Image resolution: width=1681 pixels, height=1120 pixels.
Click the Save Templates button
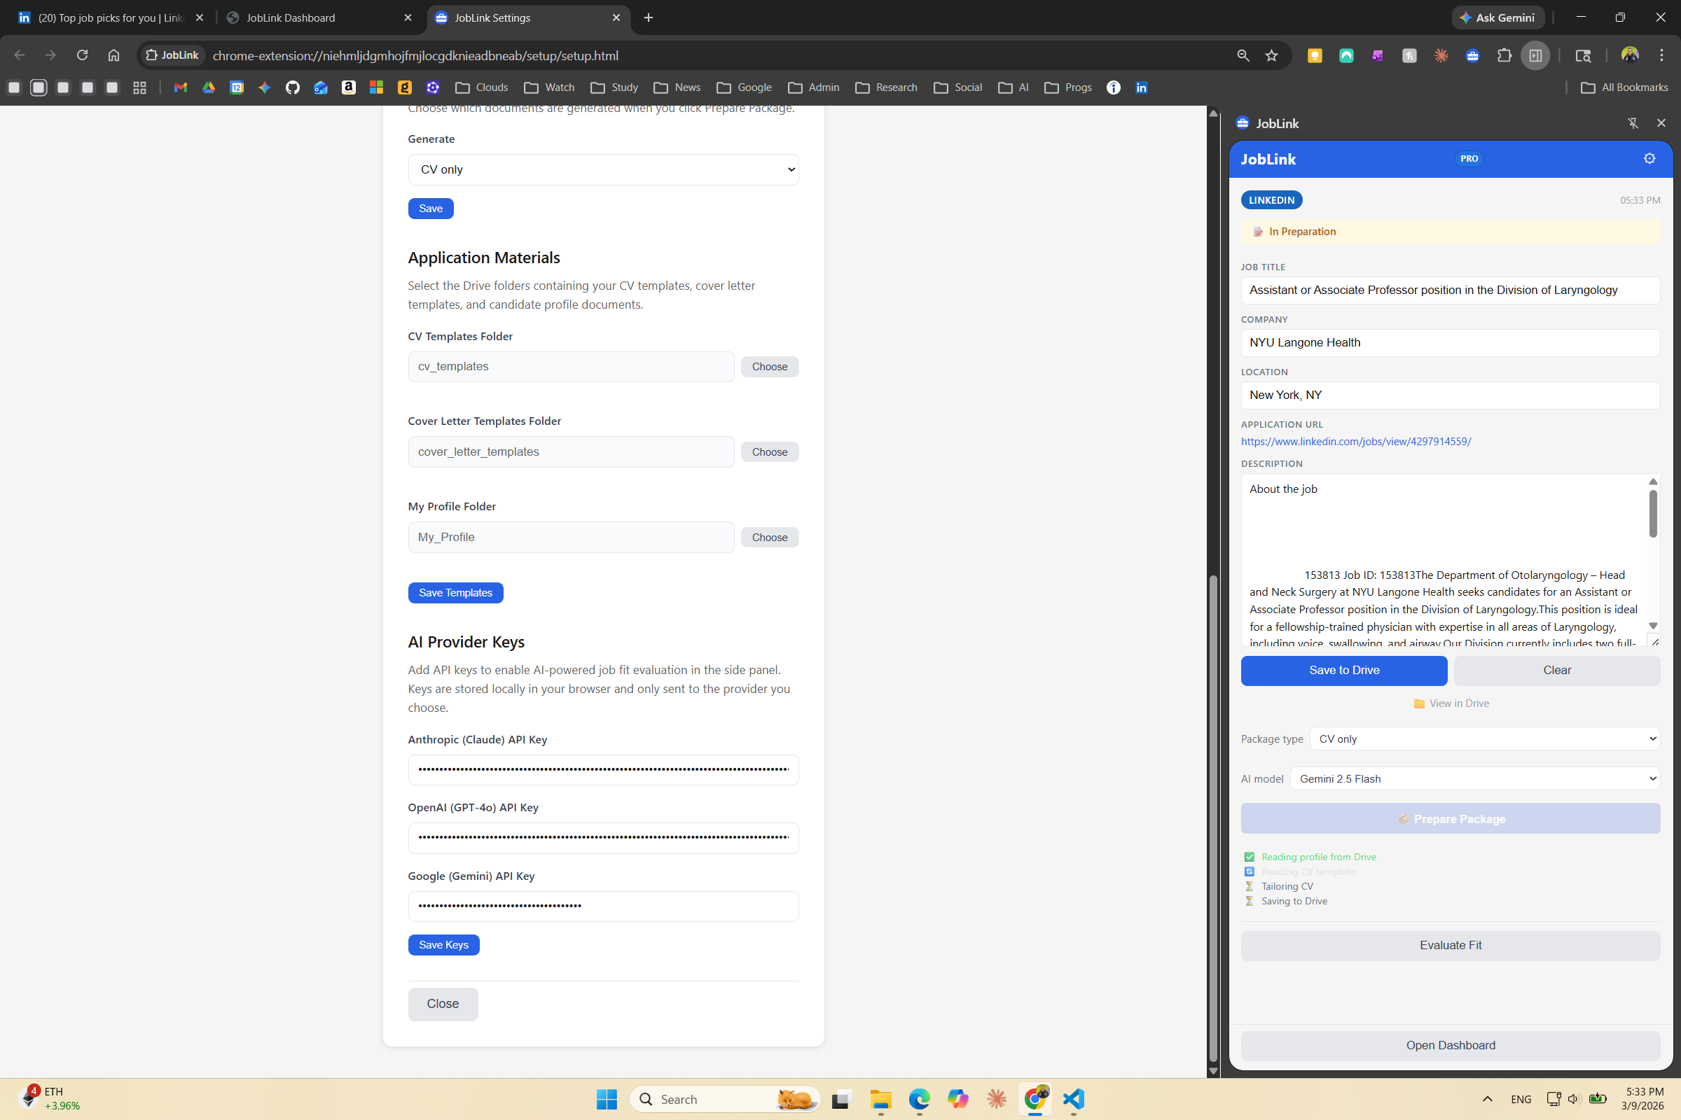[455, 593]
